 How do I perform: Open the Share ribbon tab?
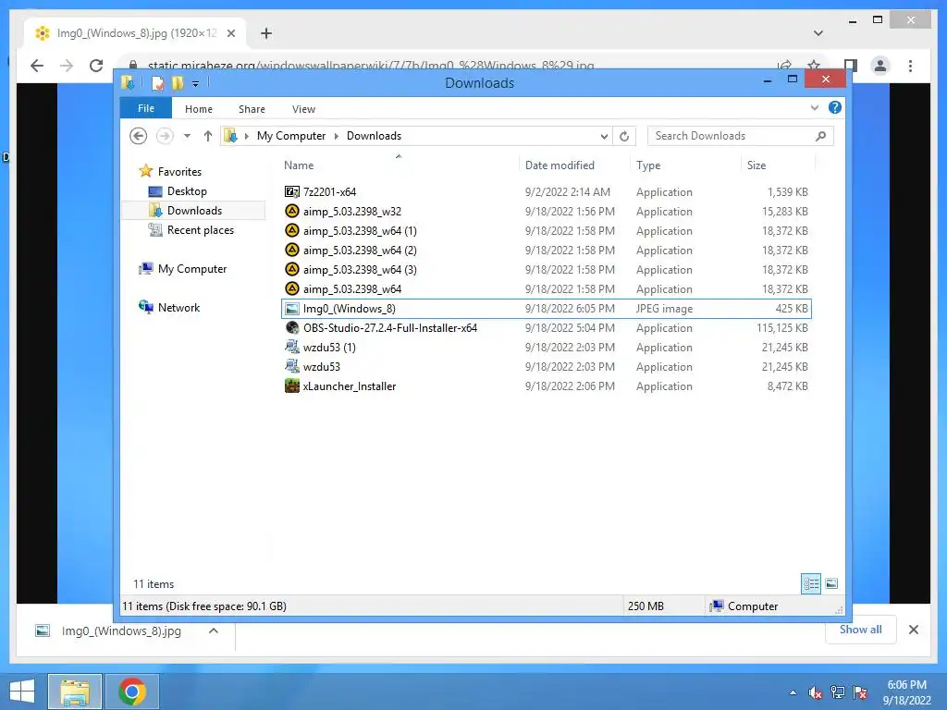point(252,109)
